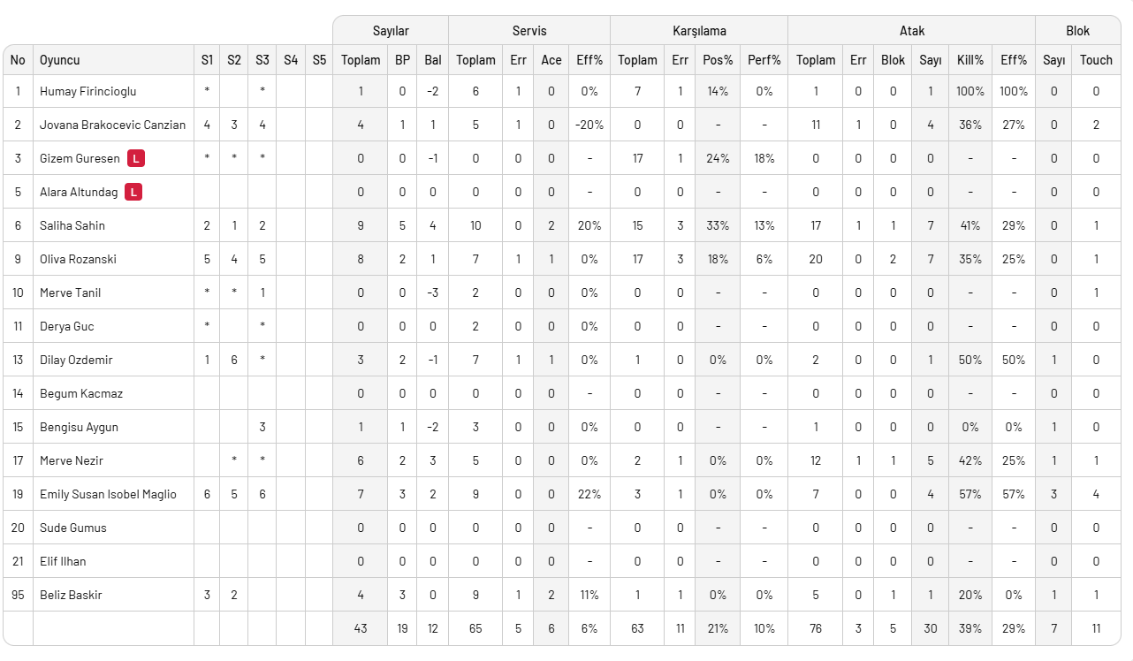Click the Bal column header
This screenshot has height=661, width=1133.
pyautogui.click(x=432, y=60)
